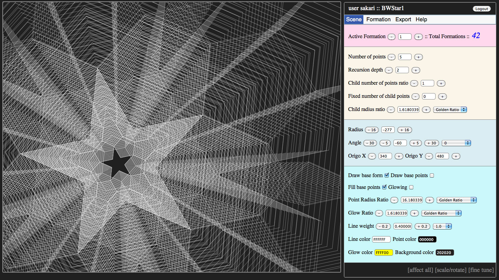The height and width of the screenshot is (280, 499).
Task: Open the Help tab
Action: pyautogui.click(x=421, y=20)
